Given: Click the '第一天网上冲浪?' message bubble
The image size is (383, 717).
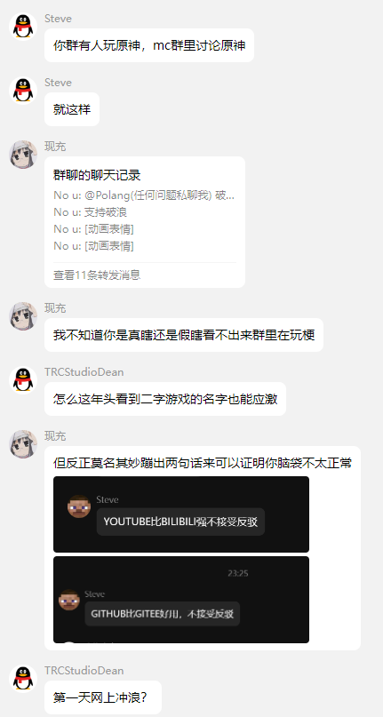Looking at the screenshot, I should pyautogui.click(x=103, y=697).
